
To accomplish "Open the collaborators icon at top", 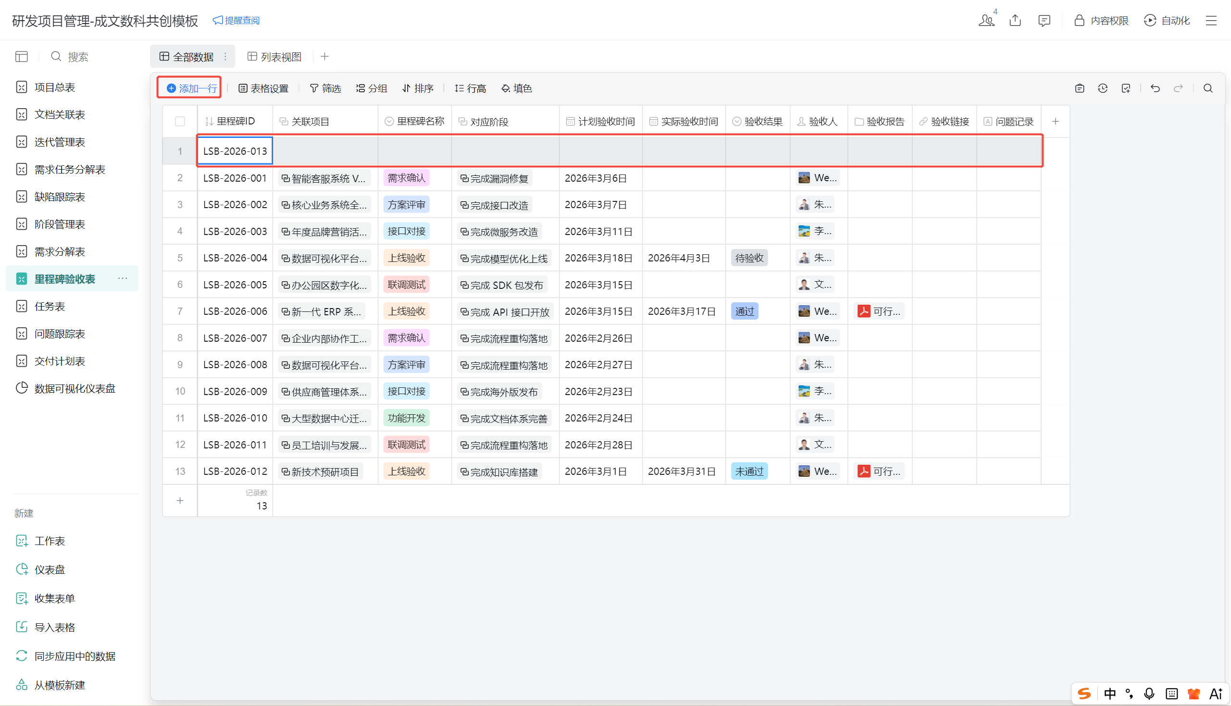I will point(986,20).
